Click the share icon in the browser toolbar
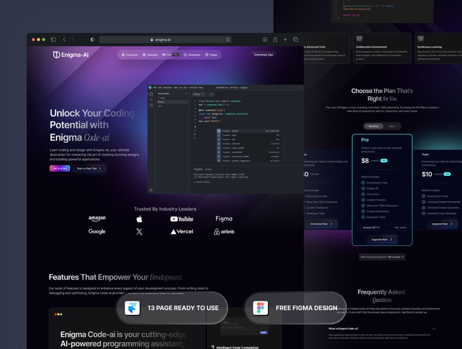 coord(275,39)
